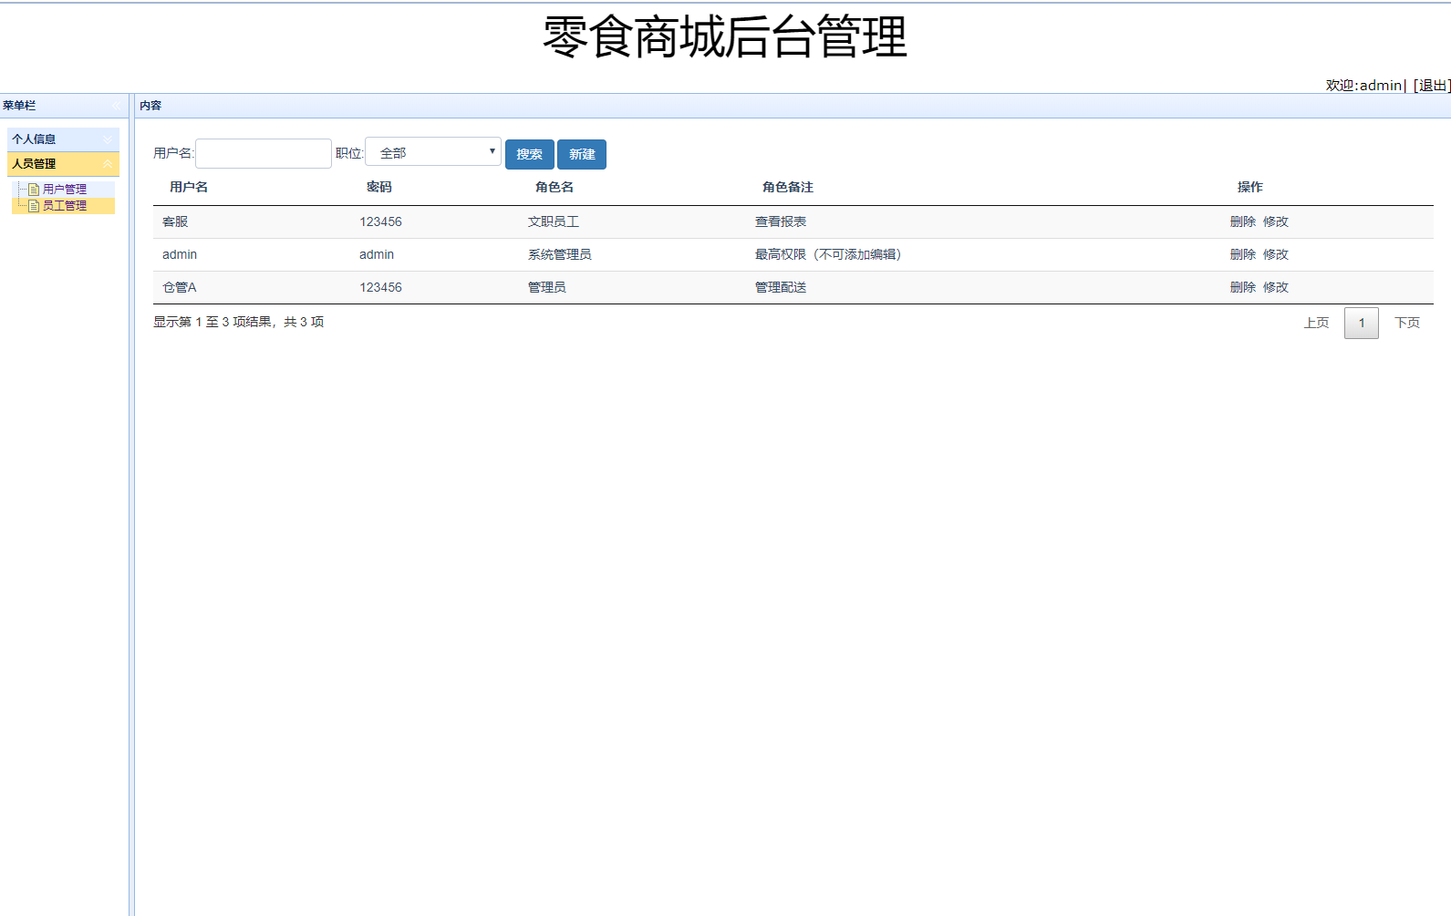Click the 新建 button

[582, 154]
